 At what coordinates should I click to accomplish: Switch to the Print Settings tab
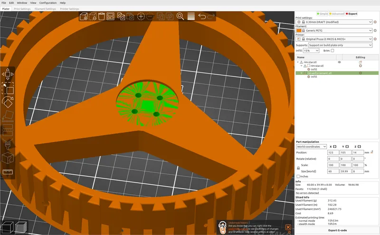tap(22, 9)
